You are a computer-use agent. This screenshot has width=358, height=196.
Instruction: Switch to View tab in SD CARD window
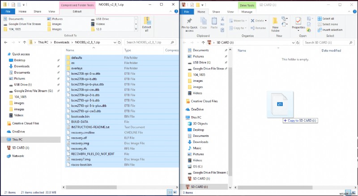coord(230,12)
